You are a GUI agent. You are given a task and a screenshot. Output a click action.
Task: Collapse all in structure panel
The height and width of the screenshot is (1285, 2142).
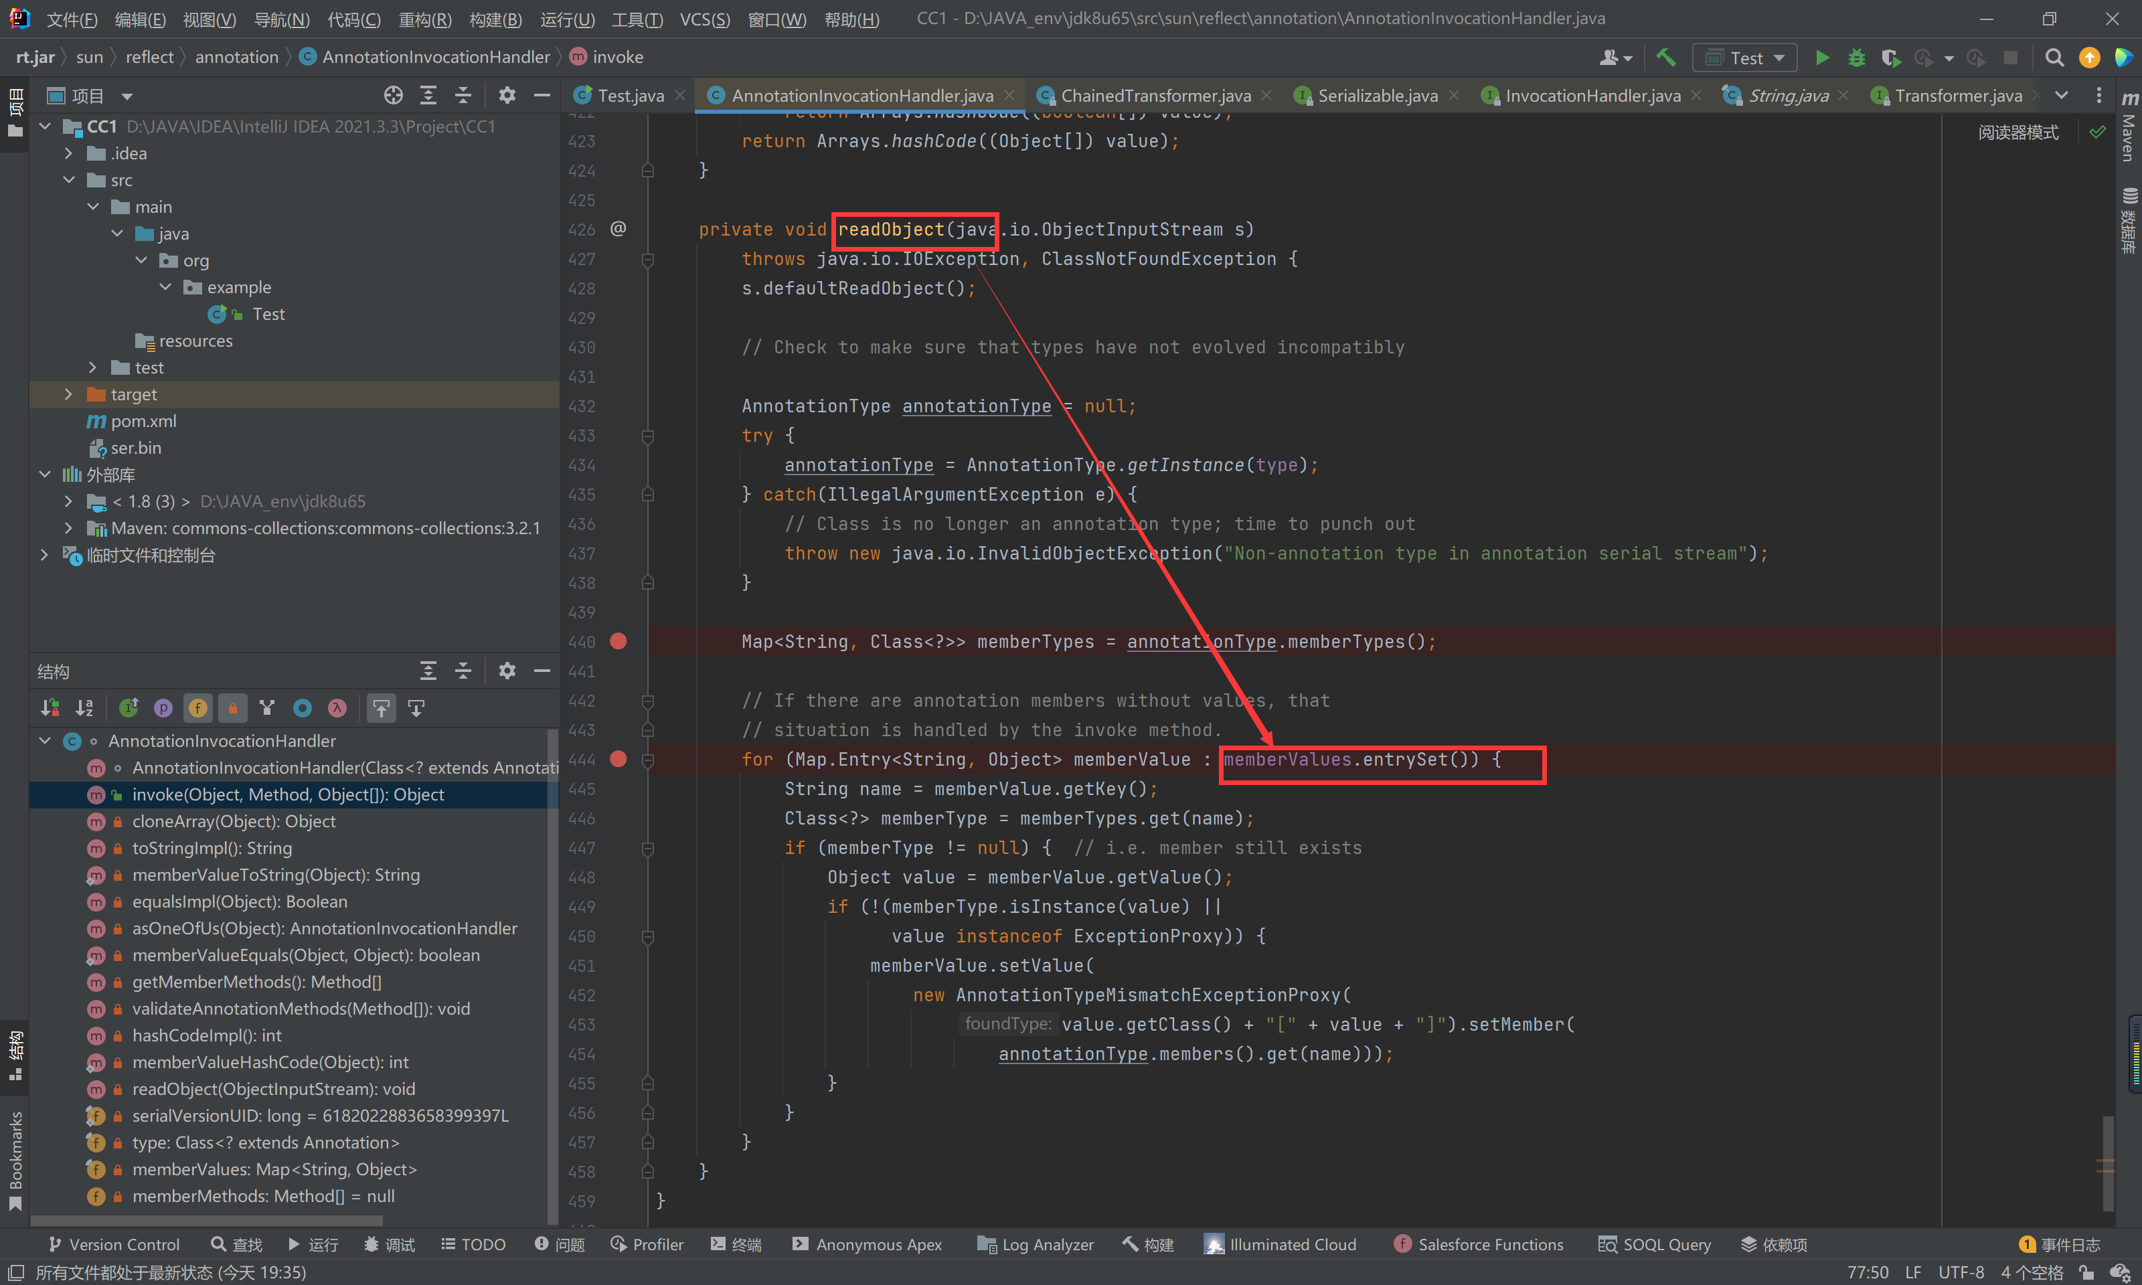click(463, 670)
